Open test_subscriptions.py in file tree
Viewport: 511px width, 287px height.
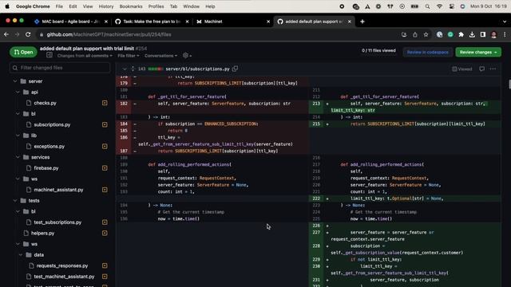57,222
